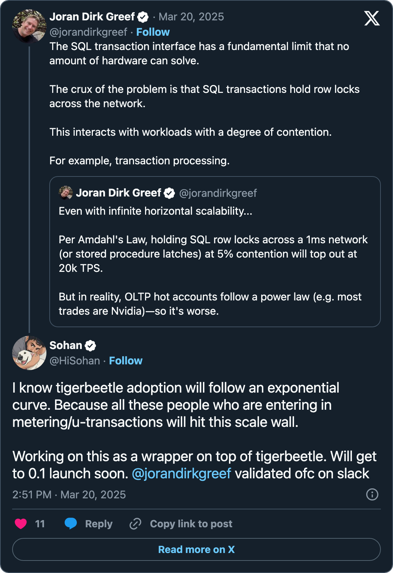
Task: Click the chain link copy icon
Action: pos(135,524)
